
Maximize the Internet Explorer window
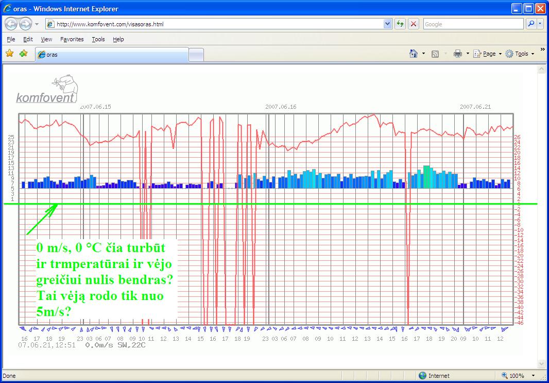pos(528,8)
